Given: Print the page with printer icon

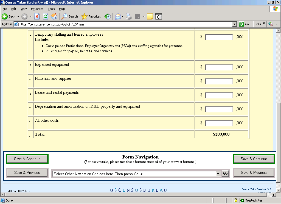Looking at the screenshot, I should 129,16.
